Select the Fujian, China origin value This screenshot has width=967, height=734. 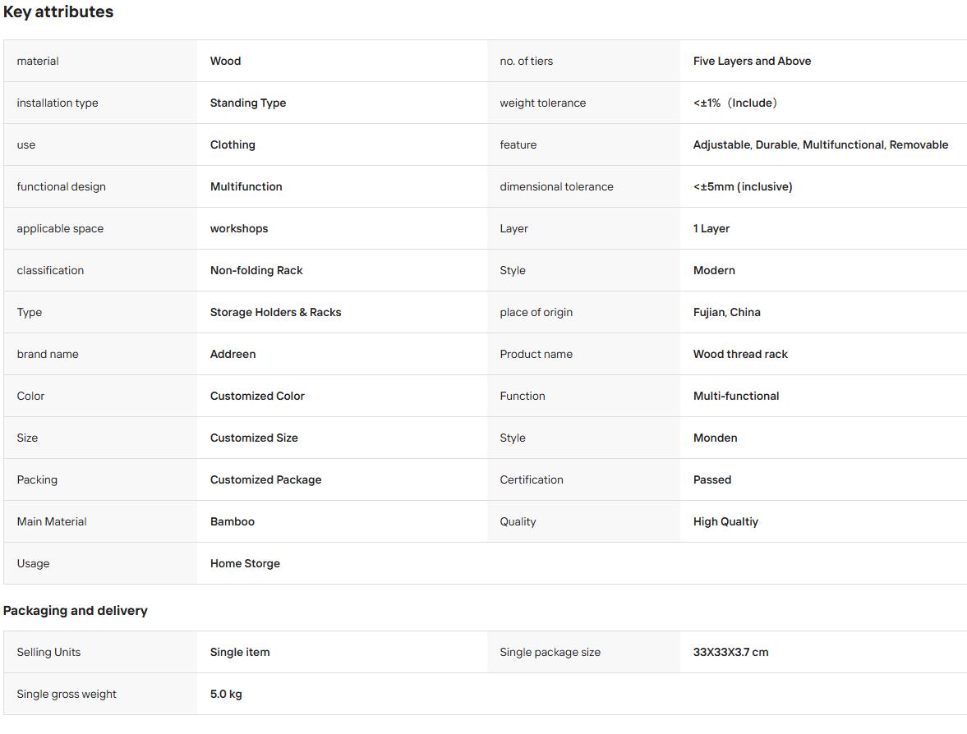pos(726,313)
